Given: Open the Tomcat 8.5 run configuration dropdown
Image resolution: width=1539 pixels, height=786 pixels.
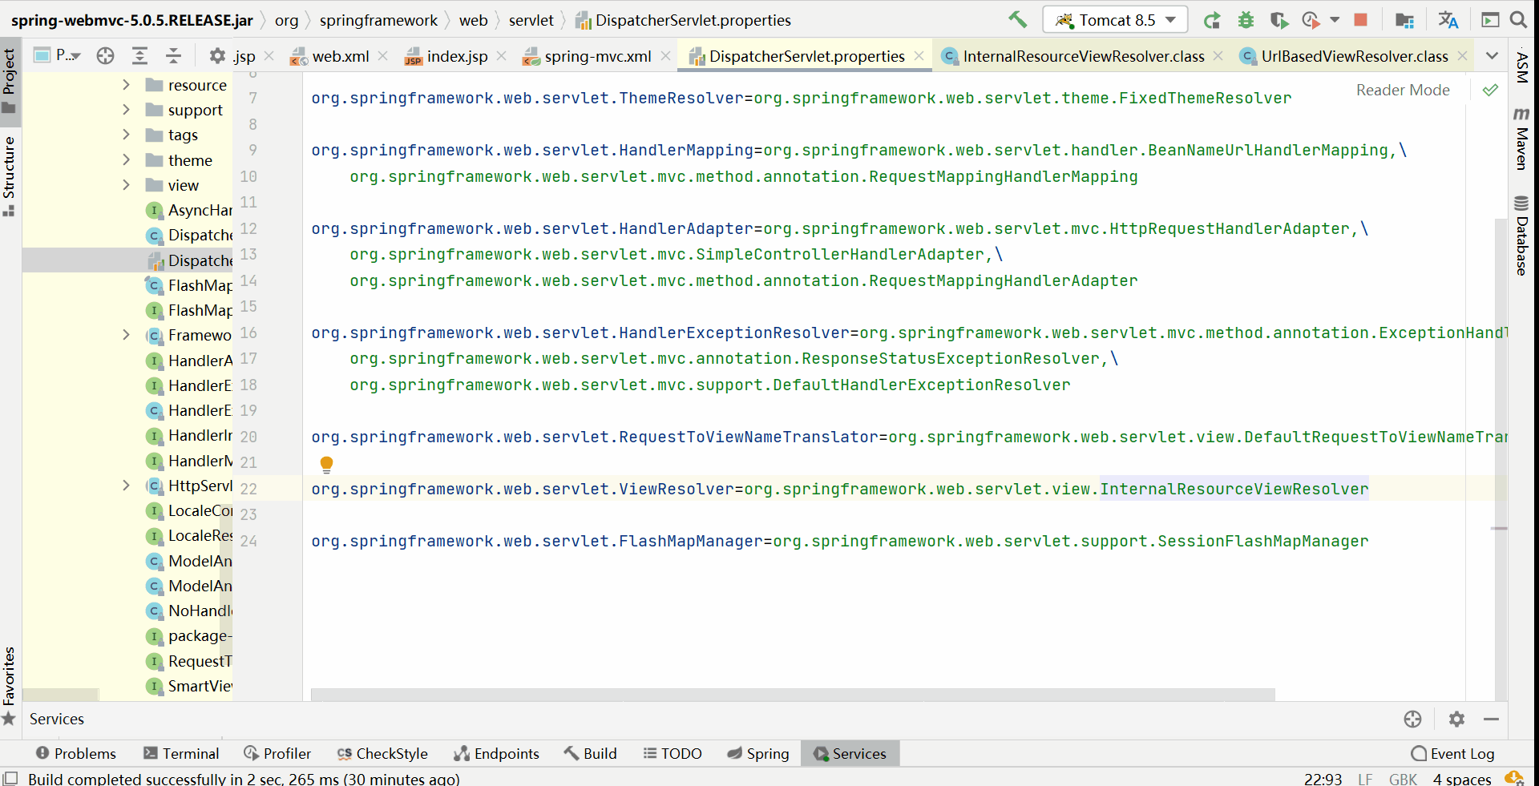Looking at the screenshot, I should click(x=1169, y=19).
